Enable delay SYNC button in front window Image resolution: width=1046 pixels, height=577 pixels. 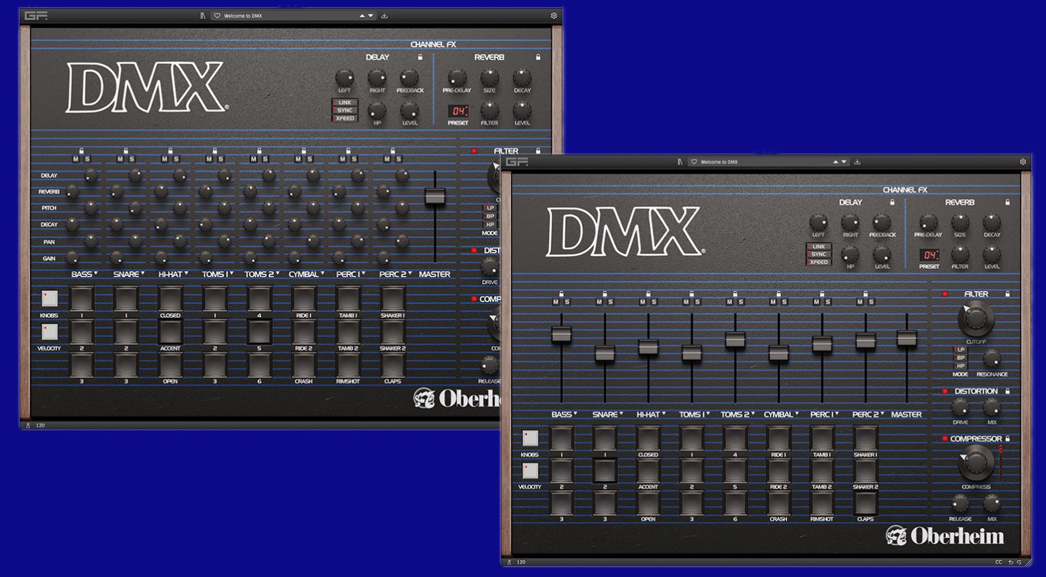pos(819,254)
